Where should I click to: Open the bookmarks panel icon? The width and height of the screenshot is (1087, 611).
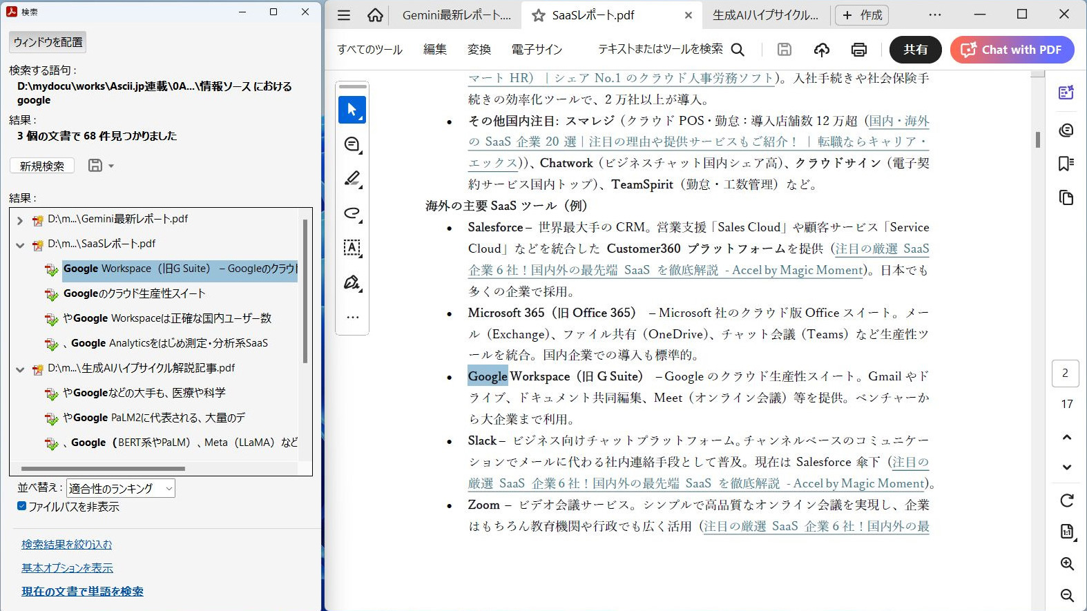(x=1066, y=164)
